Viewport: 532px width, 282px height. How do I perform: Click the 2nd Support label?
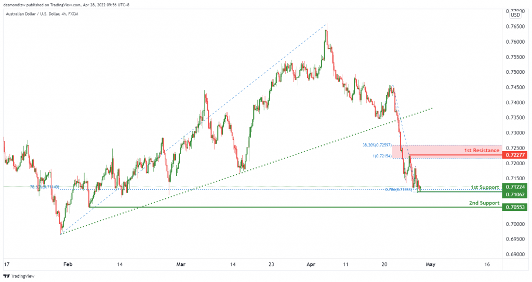click(484, 203)
